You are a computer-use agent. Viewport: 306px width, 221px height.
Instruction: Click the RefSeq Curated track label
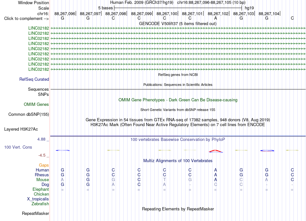(x=34, y=79)
